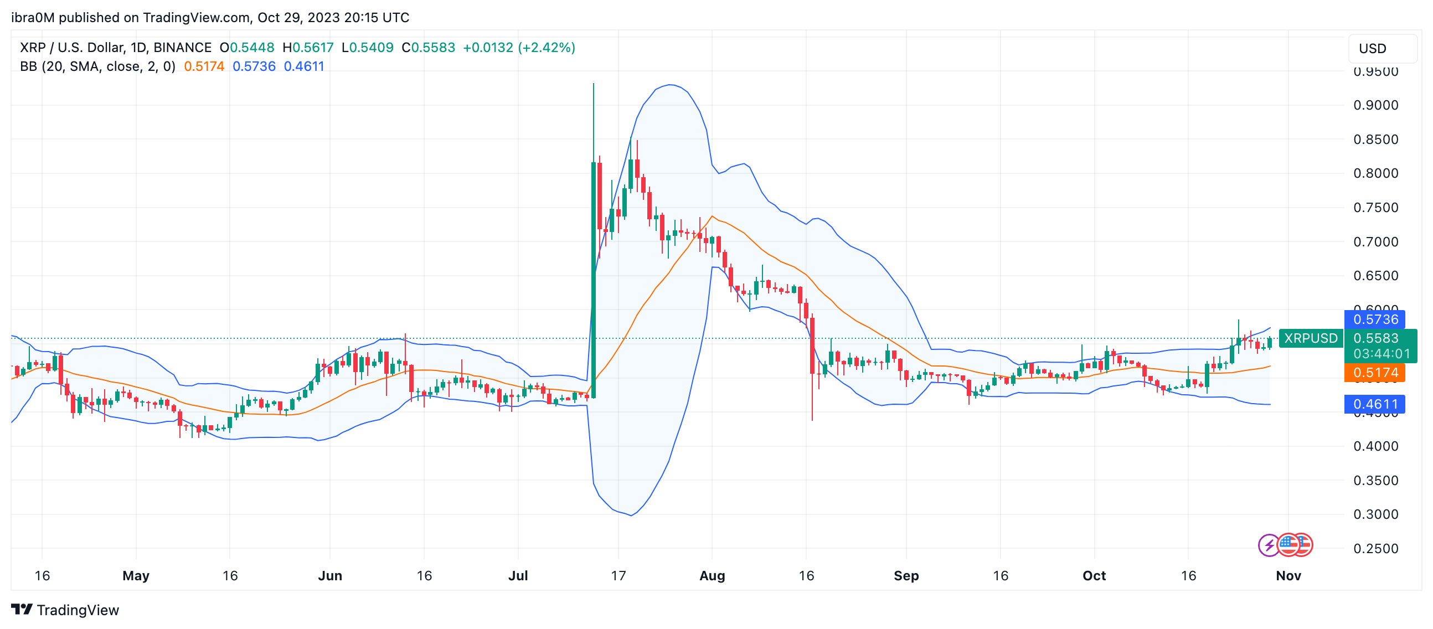This screenshot has height=629, width=1433.
Task: Click the blue 0.5736 value in BB legend
Action: coord(254,67)
